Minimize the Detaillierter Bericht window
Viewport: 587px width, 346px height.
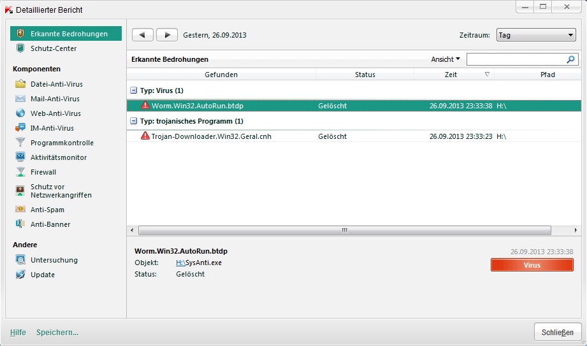(x=525, y=7)
